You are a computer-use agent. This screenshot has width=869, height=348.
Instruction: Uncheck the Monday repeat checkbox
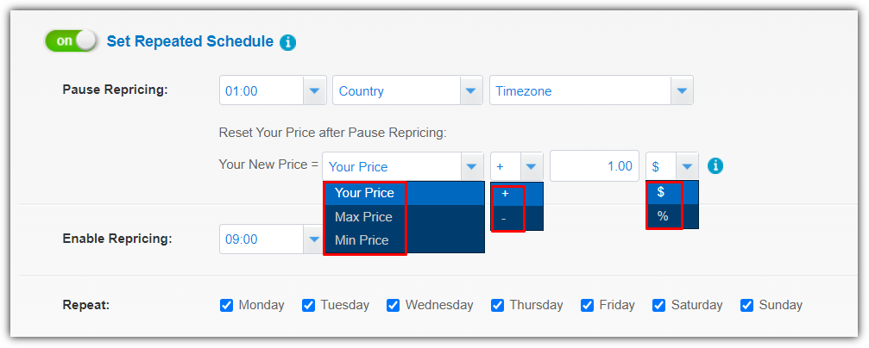click(x=226, y=306)
